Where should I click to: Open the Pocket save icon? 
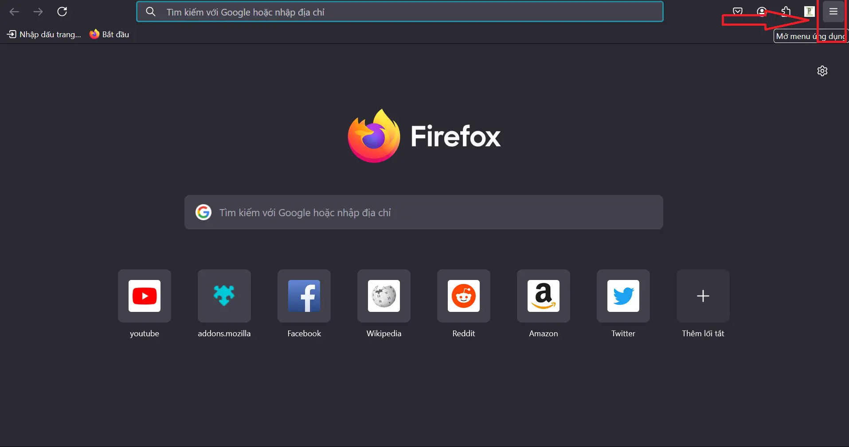pos(738,12)
